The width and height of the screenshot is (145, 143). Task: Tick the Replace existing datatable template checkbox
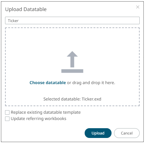[x=7, y=112]
